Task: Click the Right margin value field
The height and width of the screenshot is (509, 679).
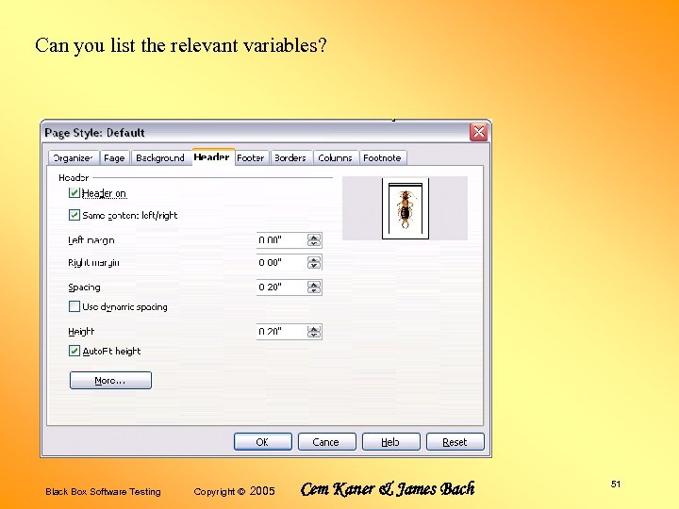Action: 281,263
